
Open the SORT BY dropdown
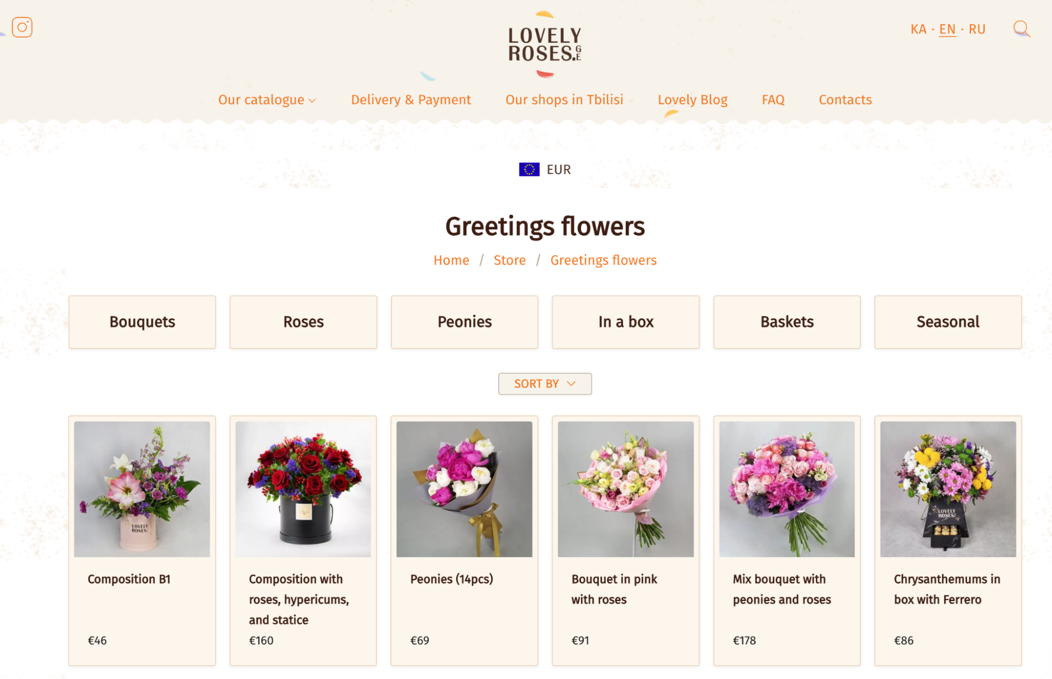point(545,384)
